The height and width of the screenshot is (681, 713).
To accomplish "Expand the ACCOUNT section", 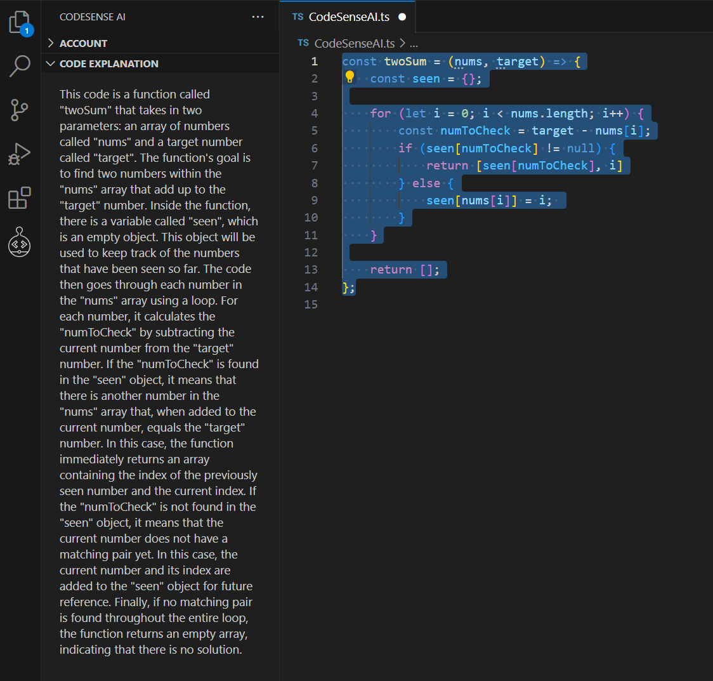I will coord(160,43).
